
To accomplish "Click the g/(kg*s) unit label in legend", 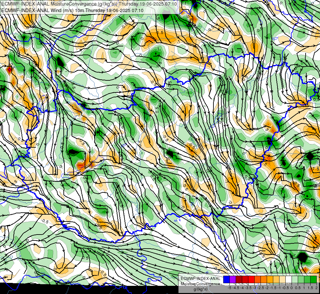I will point(200,289).
